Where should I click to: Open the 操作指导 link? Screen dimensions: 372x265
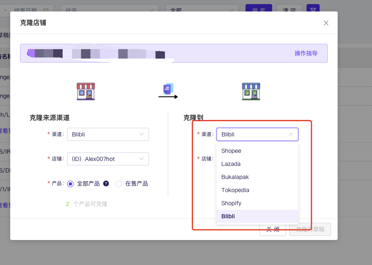click(306, 53)
